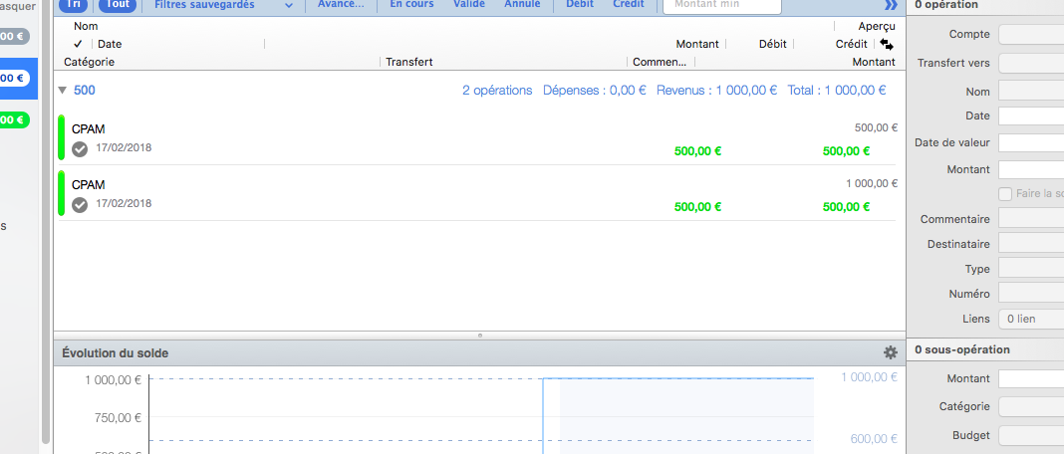
Task: Show only Débit operations
Action: (x=580, y=4)
